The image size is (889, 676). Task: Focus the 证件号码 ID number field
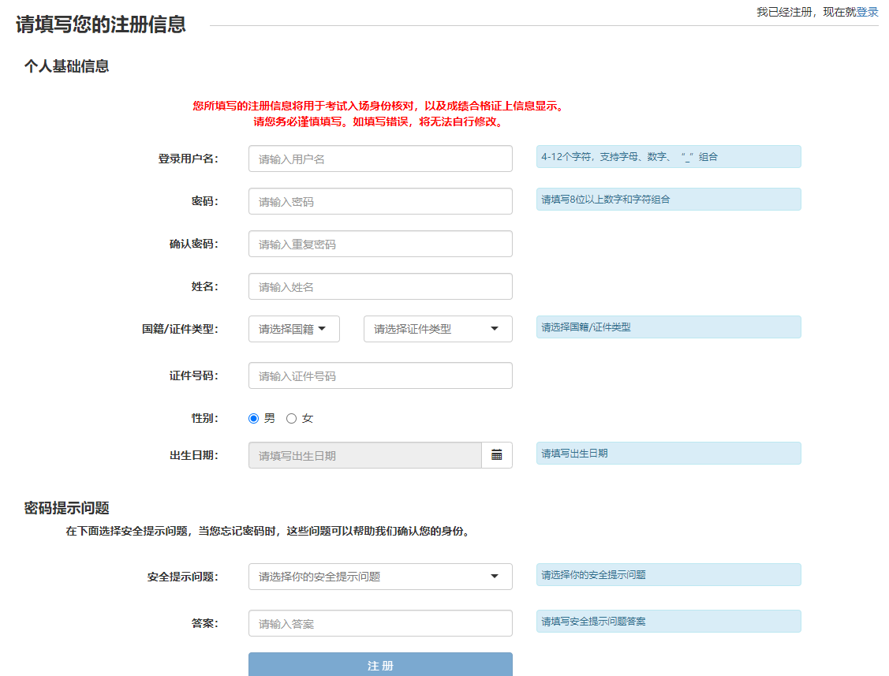380,375
